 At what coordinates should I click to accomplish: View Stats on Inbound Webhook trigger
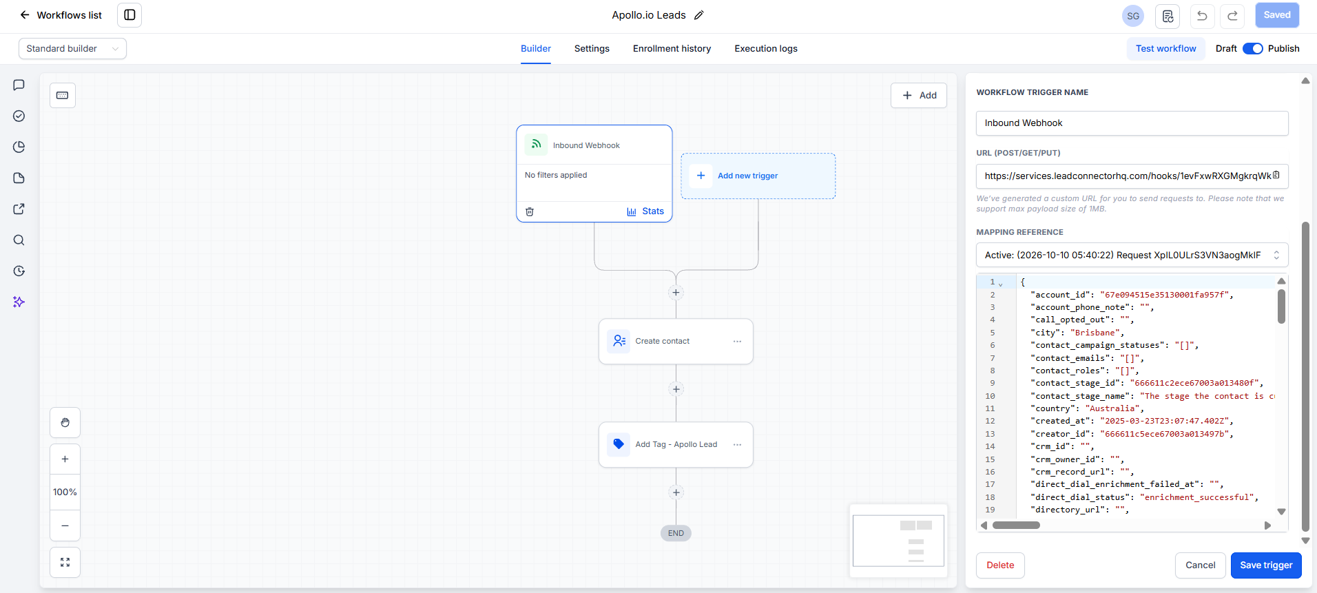pos(645,211)
